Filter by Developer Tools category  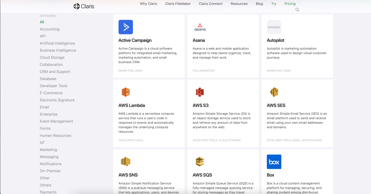[x=53, y=86]
